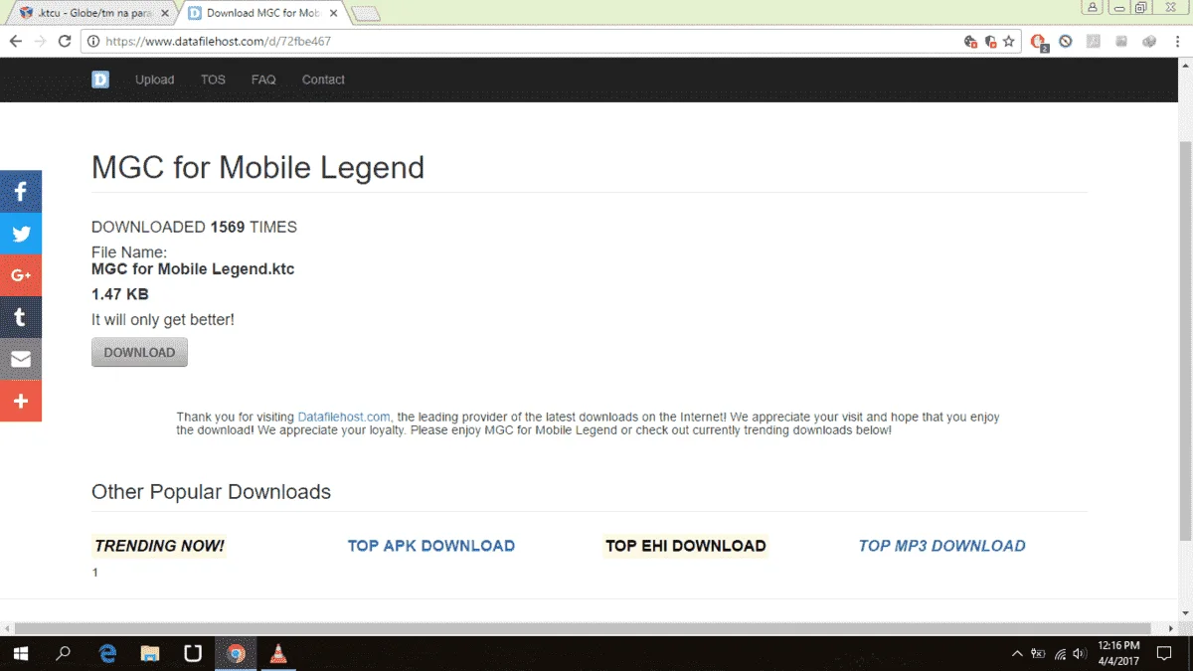Screen dimensions: 1193x671
Task: Click the horizontal page scrollbar
Action: point(582,628)
